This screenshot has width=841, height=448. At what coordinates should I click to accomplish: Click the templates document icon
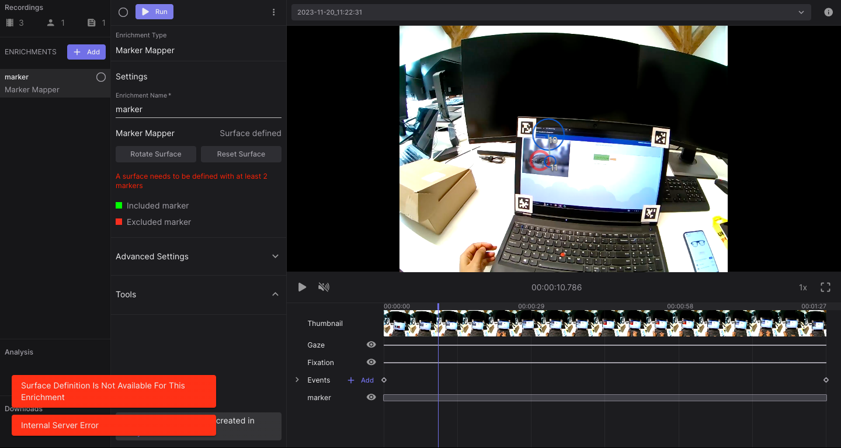91,23
